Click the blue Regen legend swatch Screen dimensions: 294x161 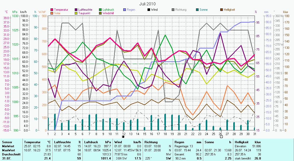coord(125,10)
